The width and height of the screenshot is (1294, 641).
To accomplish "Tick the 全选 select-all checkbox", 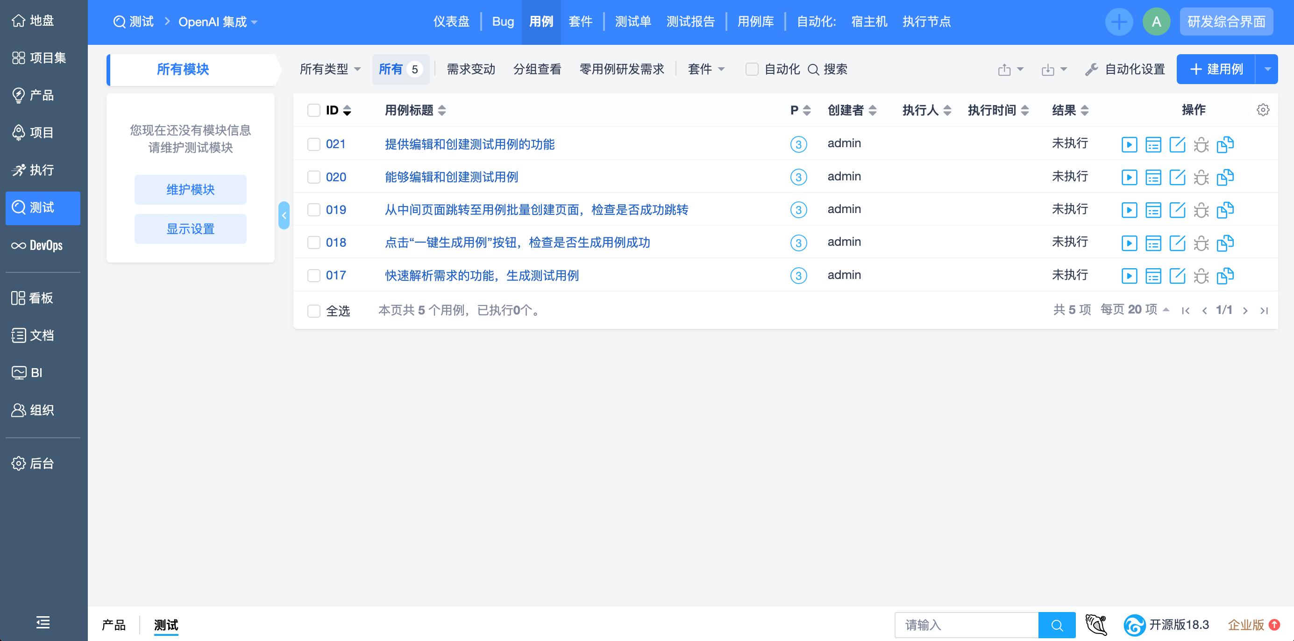I will [313, 311].
